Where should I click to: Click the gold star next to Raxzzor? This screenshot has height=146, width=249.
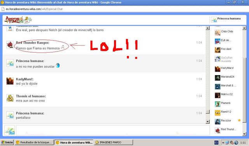pos(239,120)
